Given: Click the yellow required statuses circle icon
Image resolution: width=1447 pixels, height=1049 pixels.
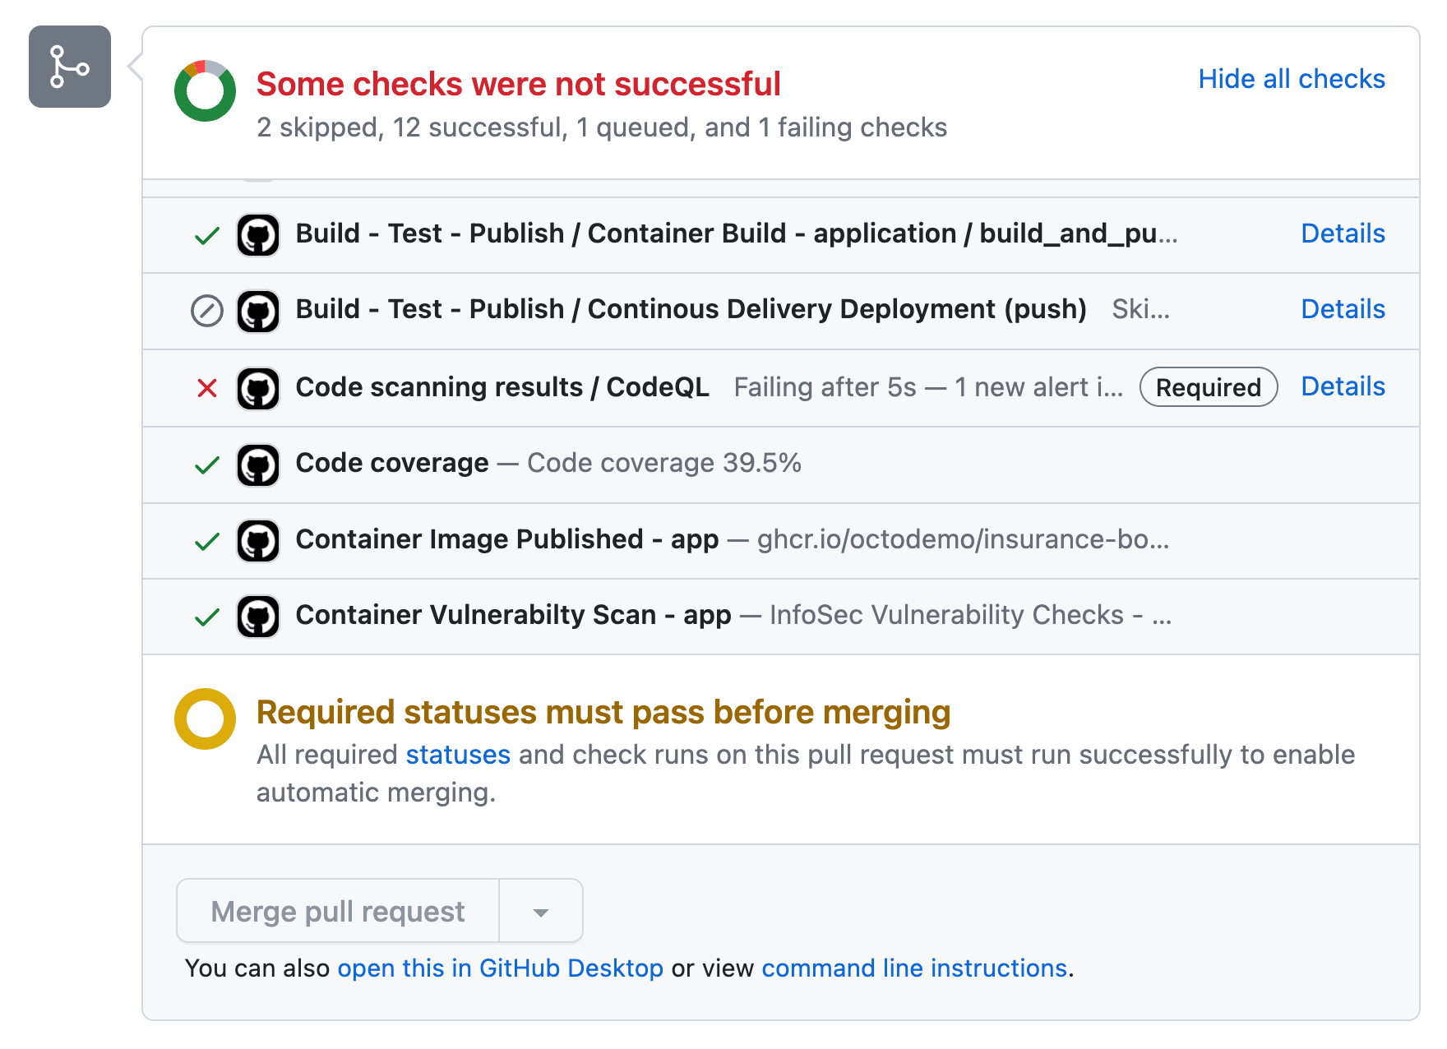Looking at the screenshot, I should point(204,719).
